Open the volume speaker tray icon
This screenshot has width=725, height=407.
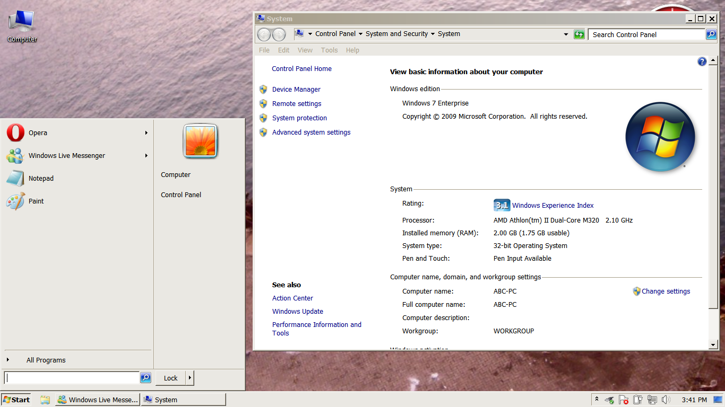point(666,400)
